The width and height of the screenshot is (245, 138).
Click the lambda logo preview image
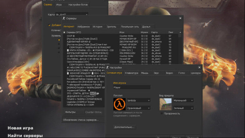[119, 104]
